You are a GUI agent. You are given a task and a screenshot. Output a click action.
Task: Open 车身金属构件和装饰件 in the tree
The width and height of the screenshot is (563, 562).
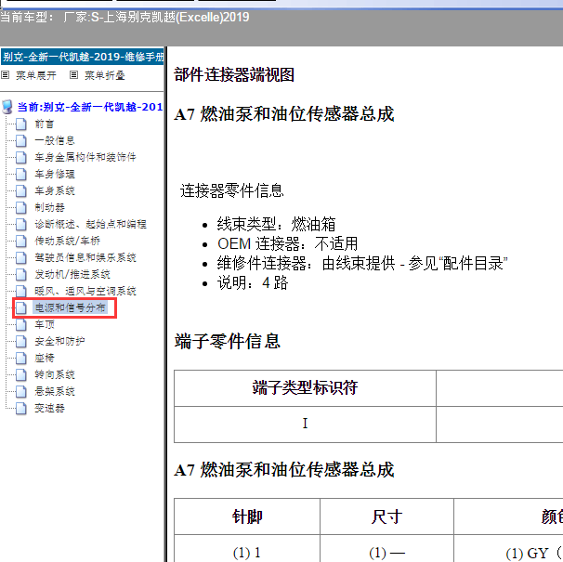pyautogui.click(x=85, y=157)
